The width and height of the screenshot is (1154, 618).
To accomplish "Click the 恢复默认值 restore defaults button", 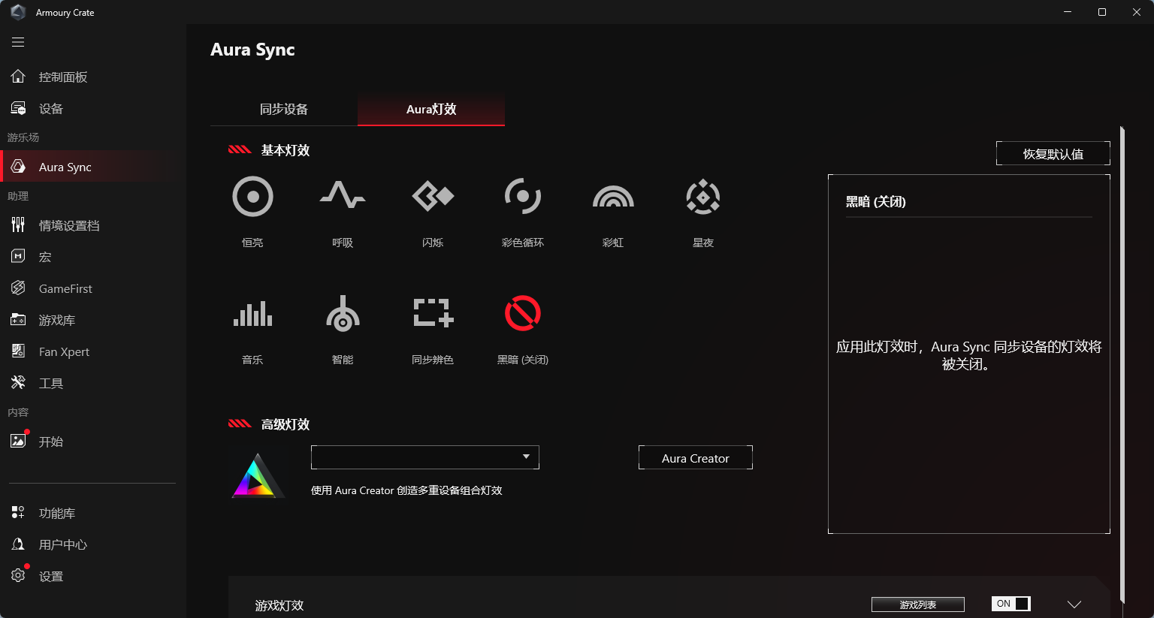I will click(1053, 153).
